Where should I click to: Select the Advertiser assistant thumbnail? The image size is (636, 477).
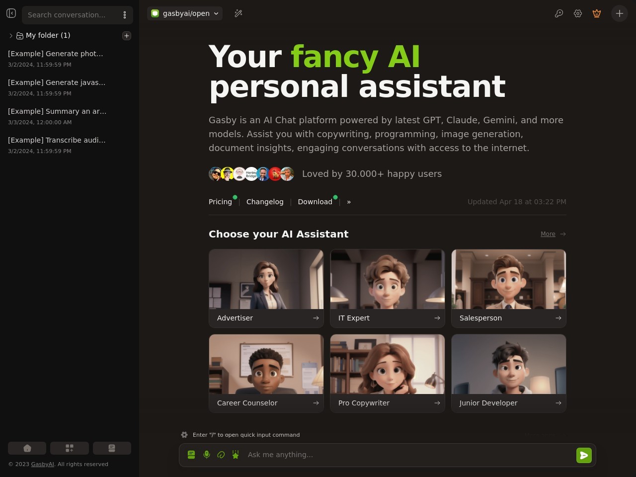tap(266, 279)
